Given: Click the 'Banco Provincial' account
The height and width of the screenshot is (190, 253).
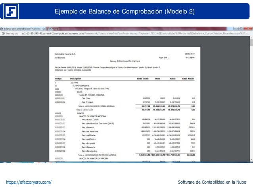Looking at the screenshot, I should click(x=88, y=143).
